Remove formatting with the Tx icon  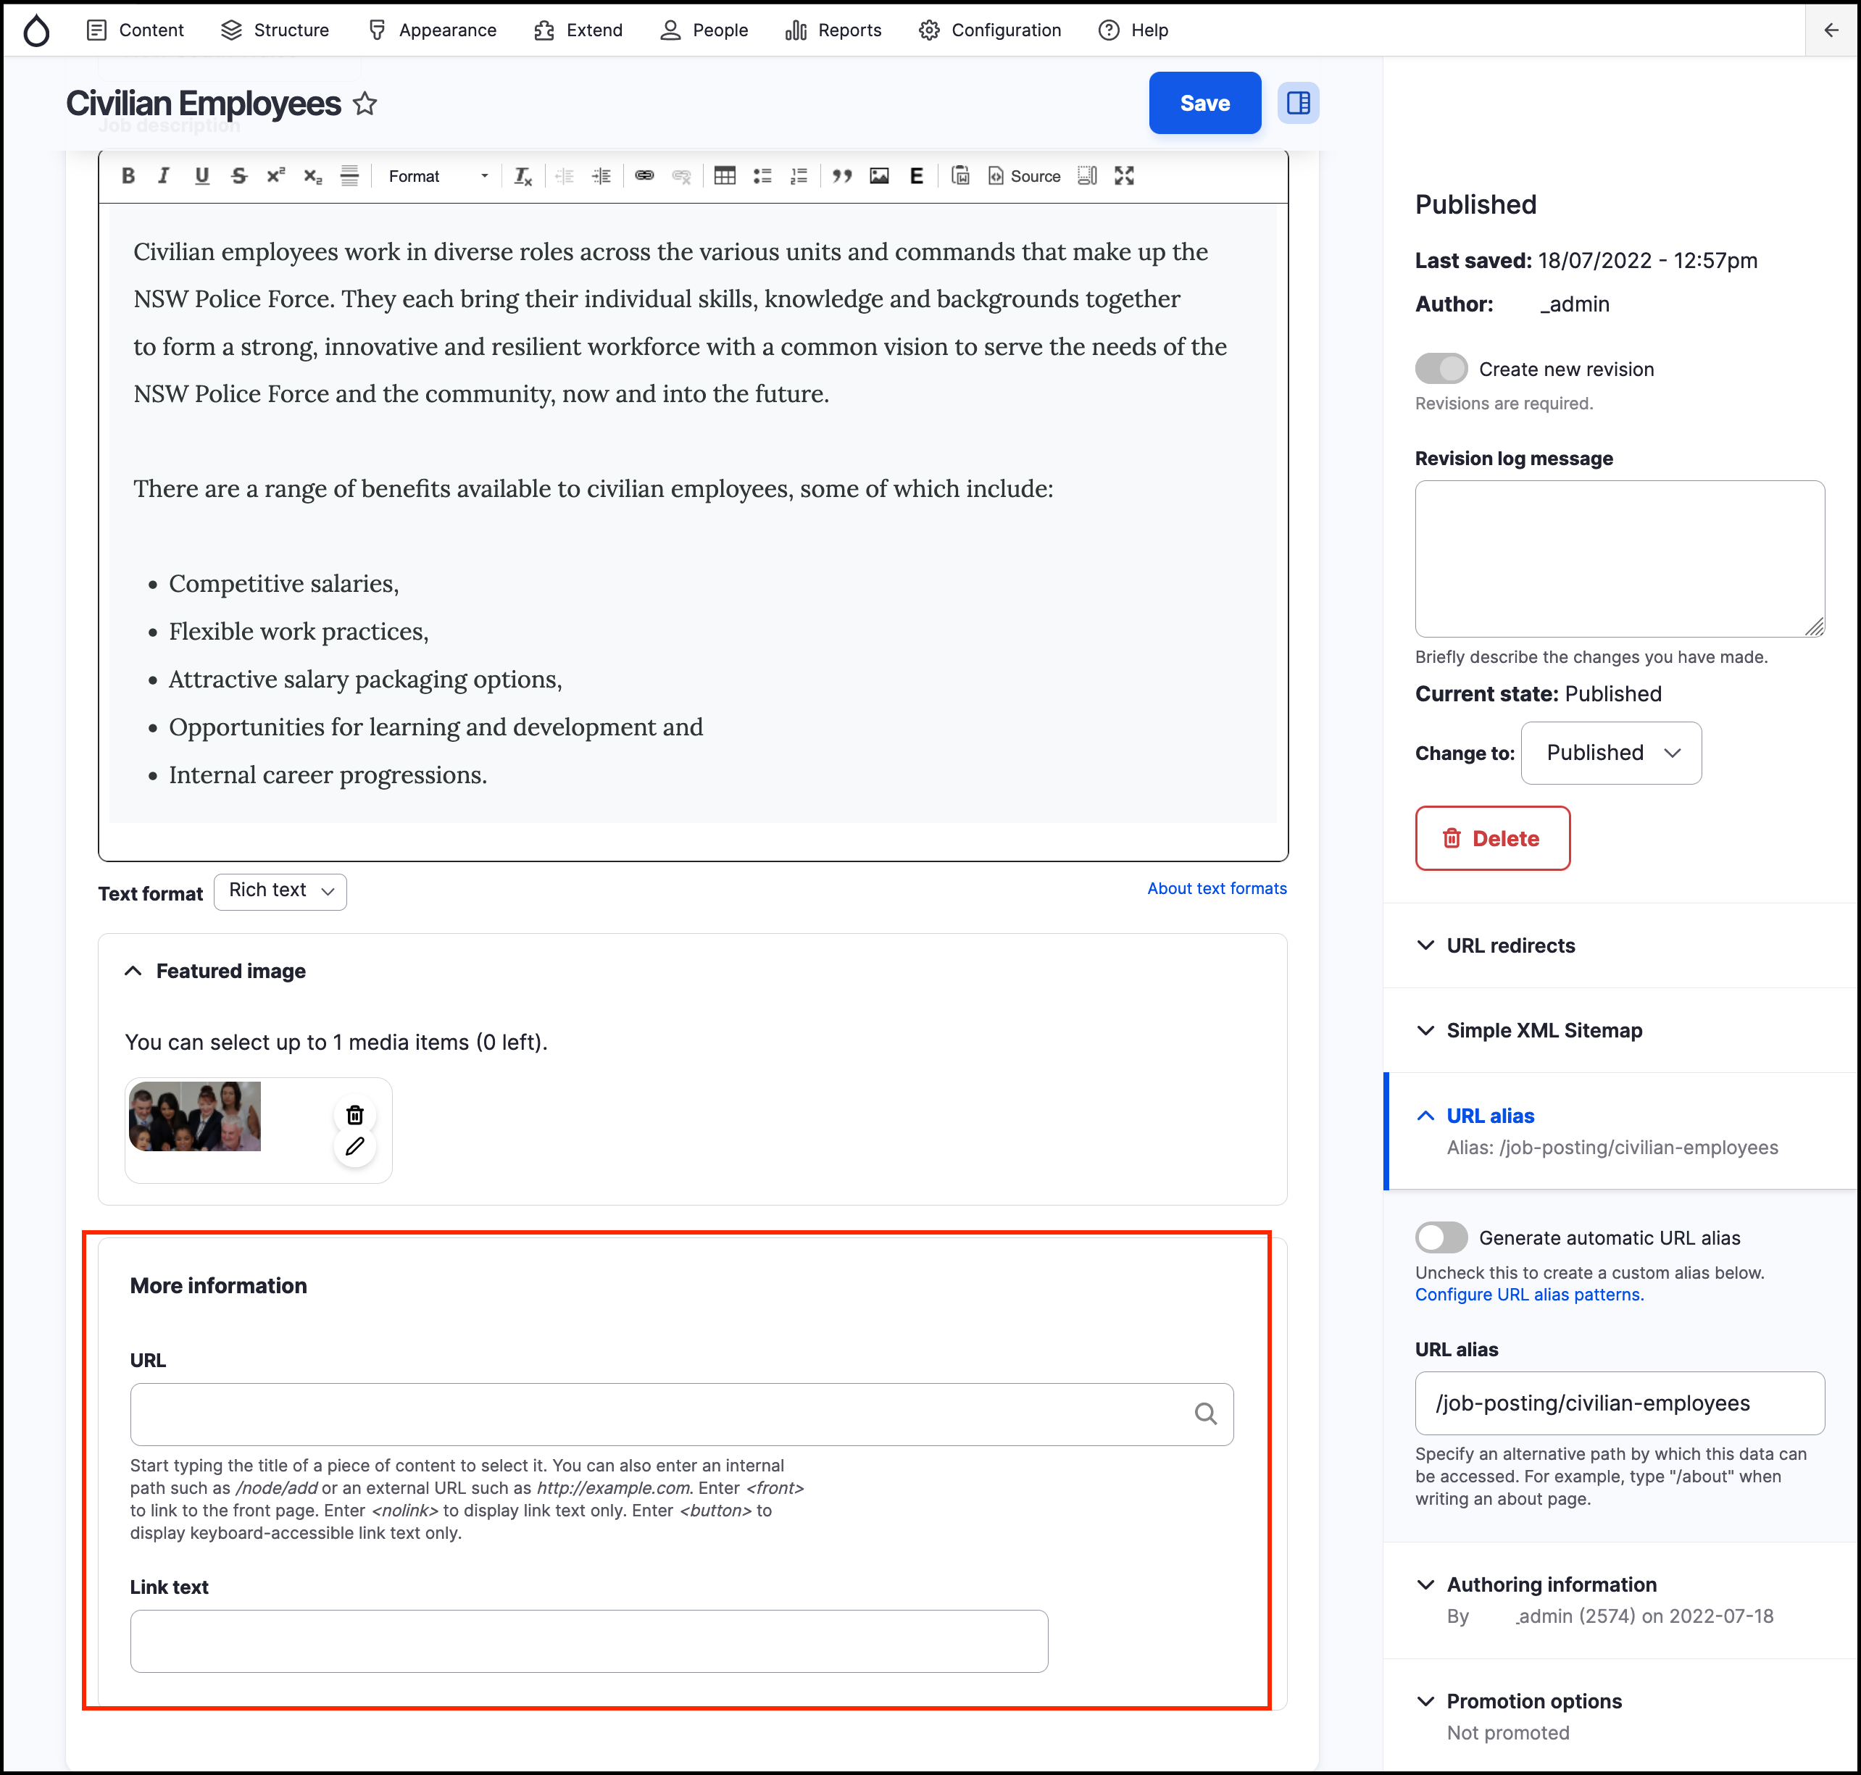click(x=523, y=176)
